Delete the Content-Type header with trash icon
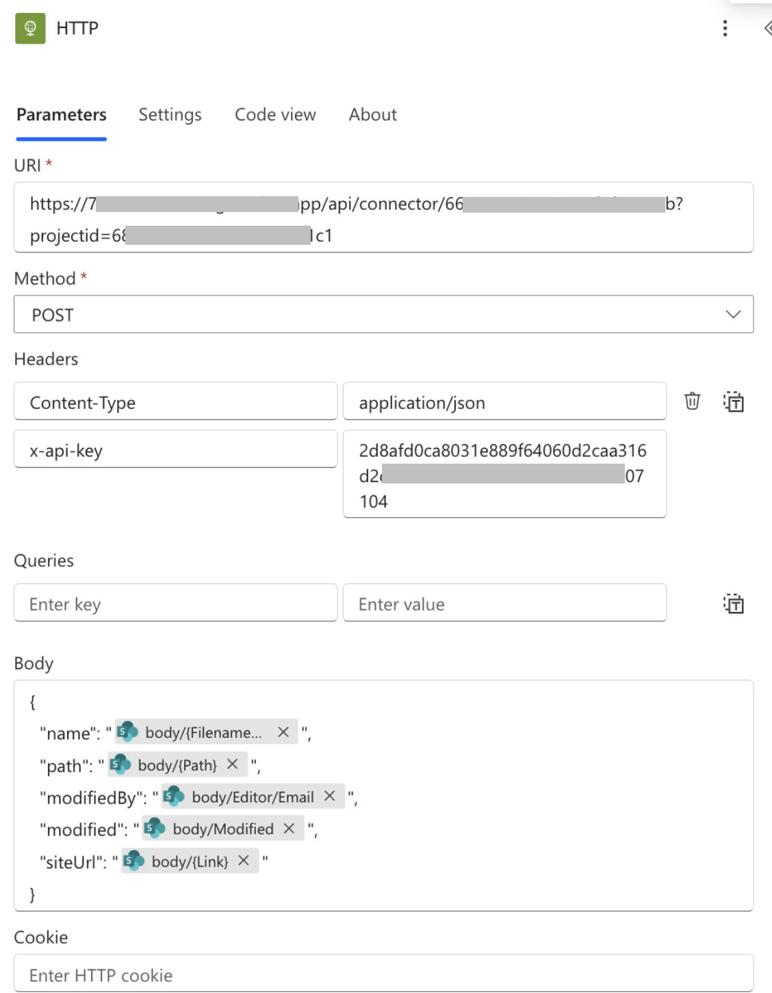Viewport: 772px width, 993px height. pos(692,402)
